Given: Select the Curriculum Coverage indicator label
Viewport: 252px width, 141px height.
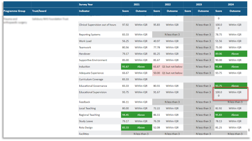Looking at the screenshot, I should click(91, 79).
